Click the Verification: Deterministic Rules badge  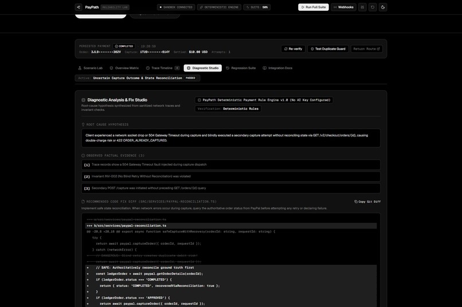click(228, 109)
